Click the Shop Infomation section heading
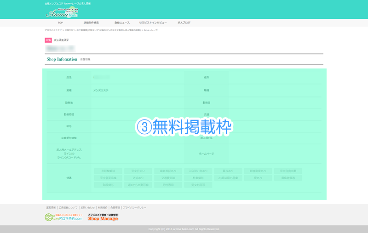 62,59
